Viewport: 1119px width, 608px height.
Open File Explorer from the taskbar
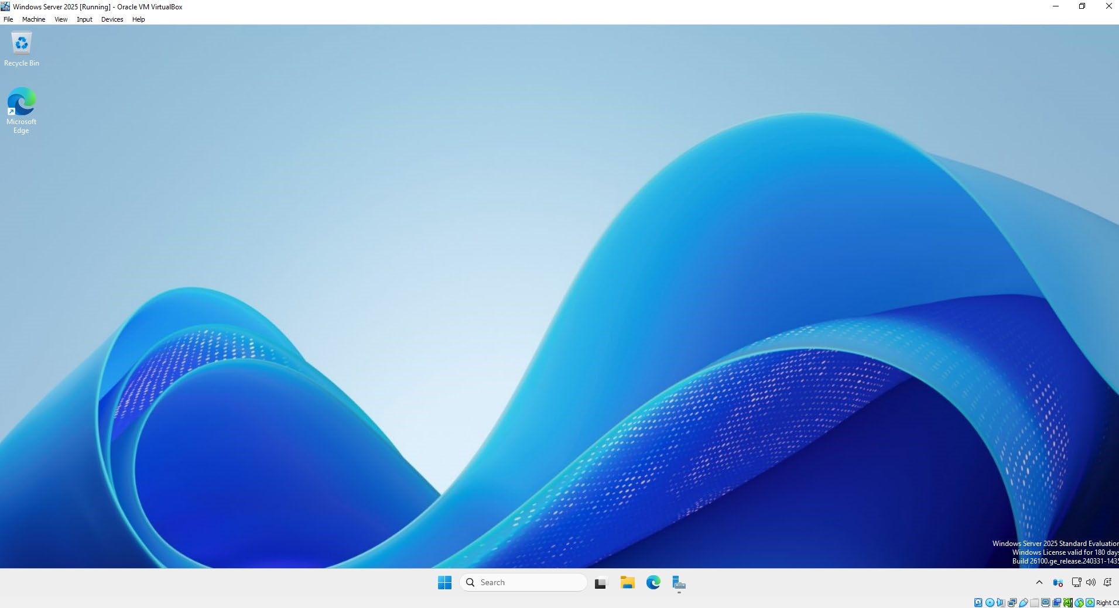pos(627,583)
